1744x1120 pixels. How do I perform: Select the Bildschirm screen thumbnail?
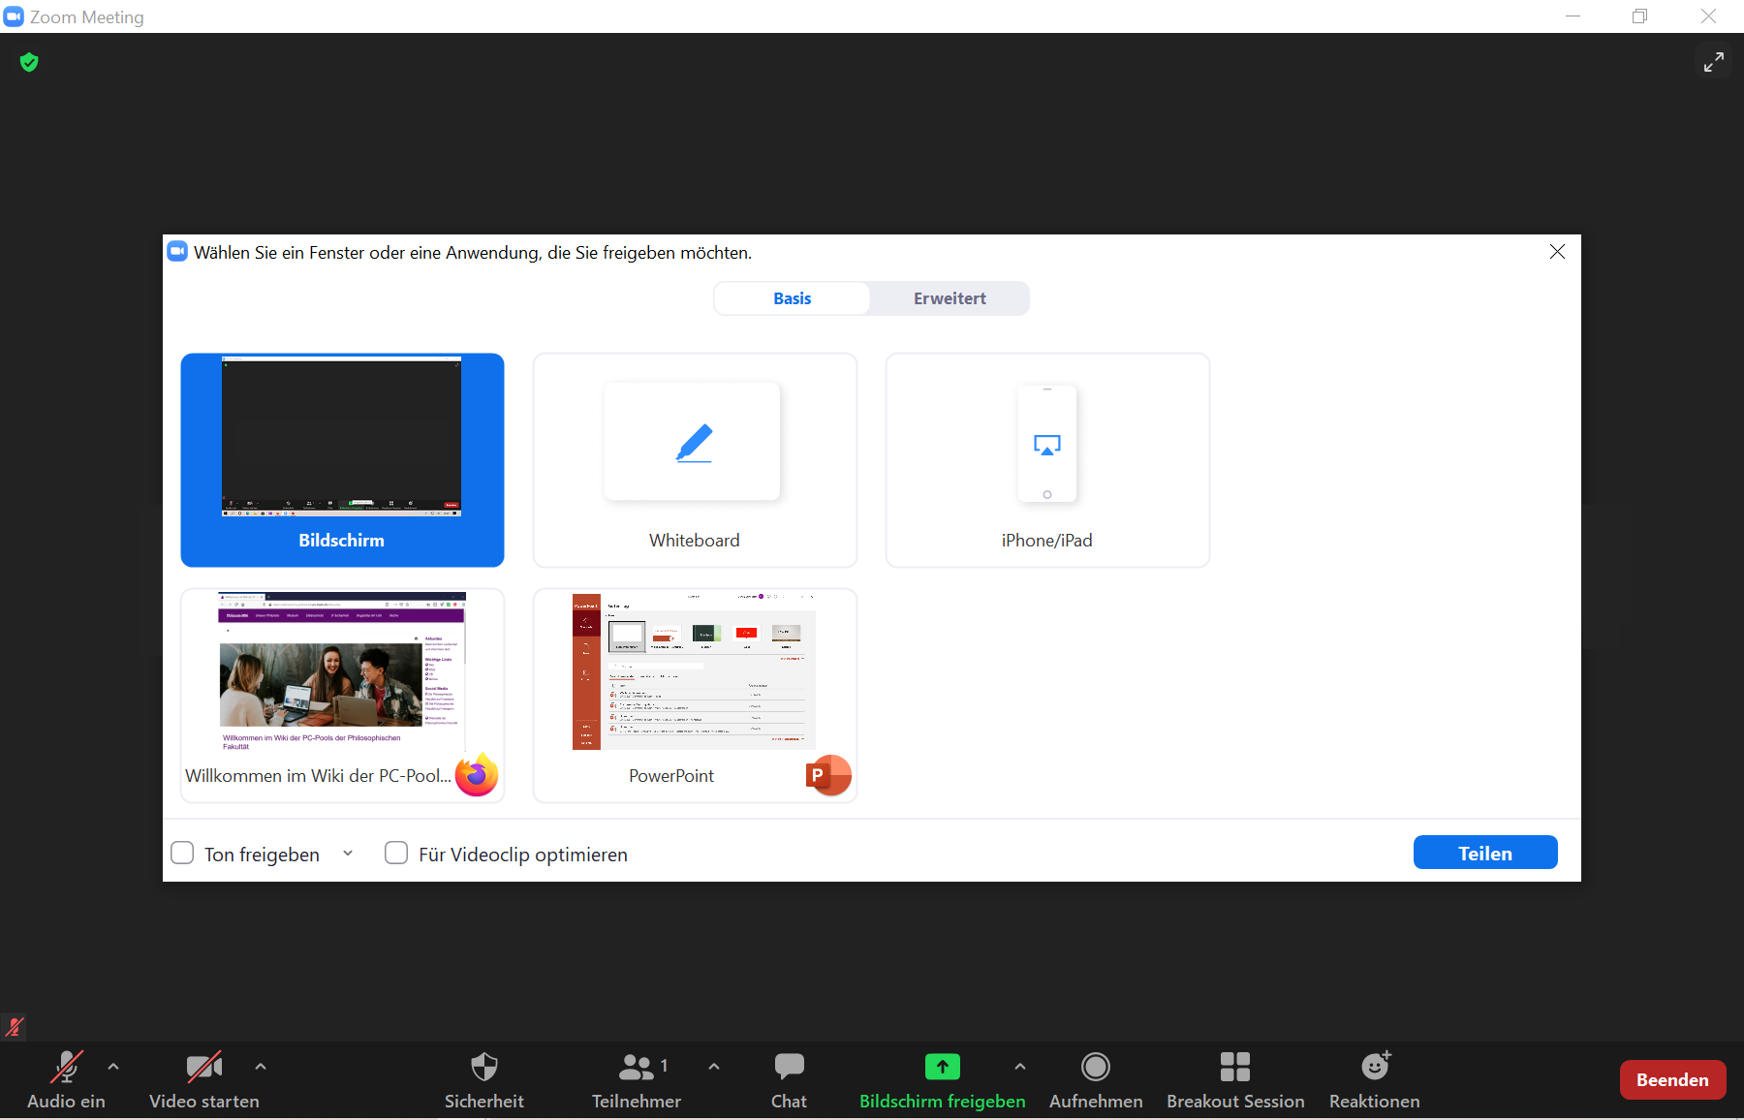pos(342,460)
